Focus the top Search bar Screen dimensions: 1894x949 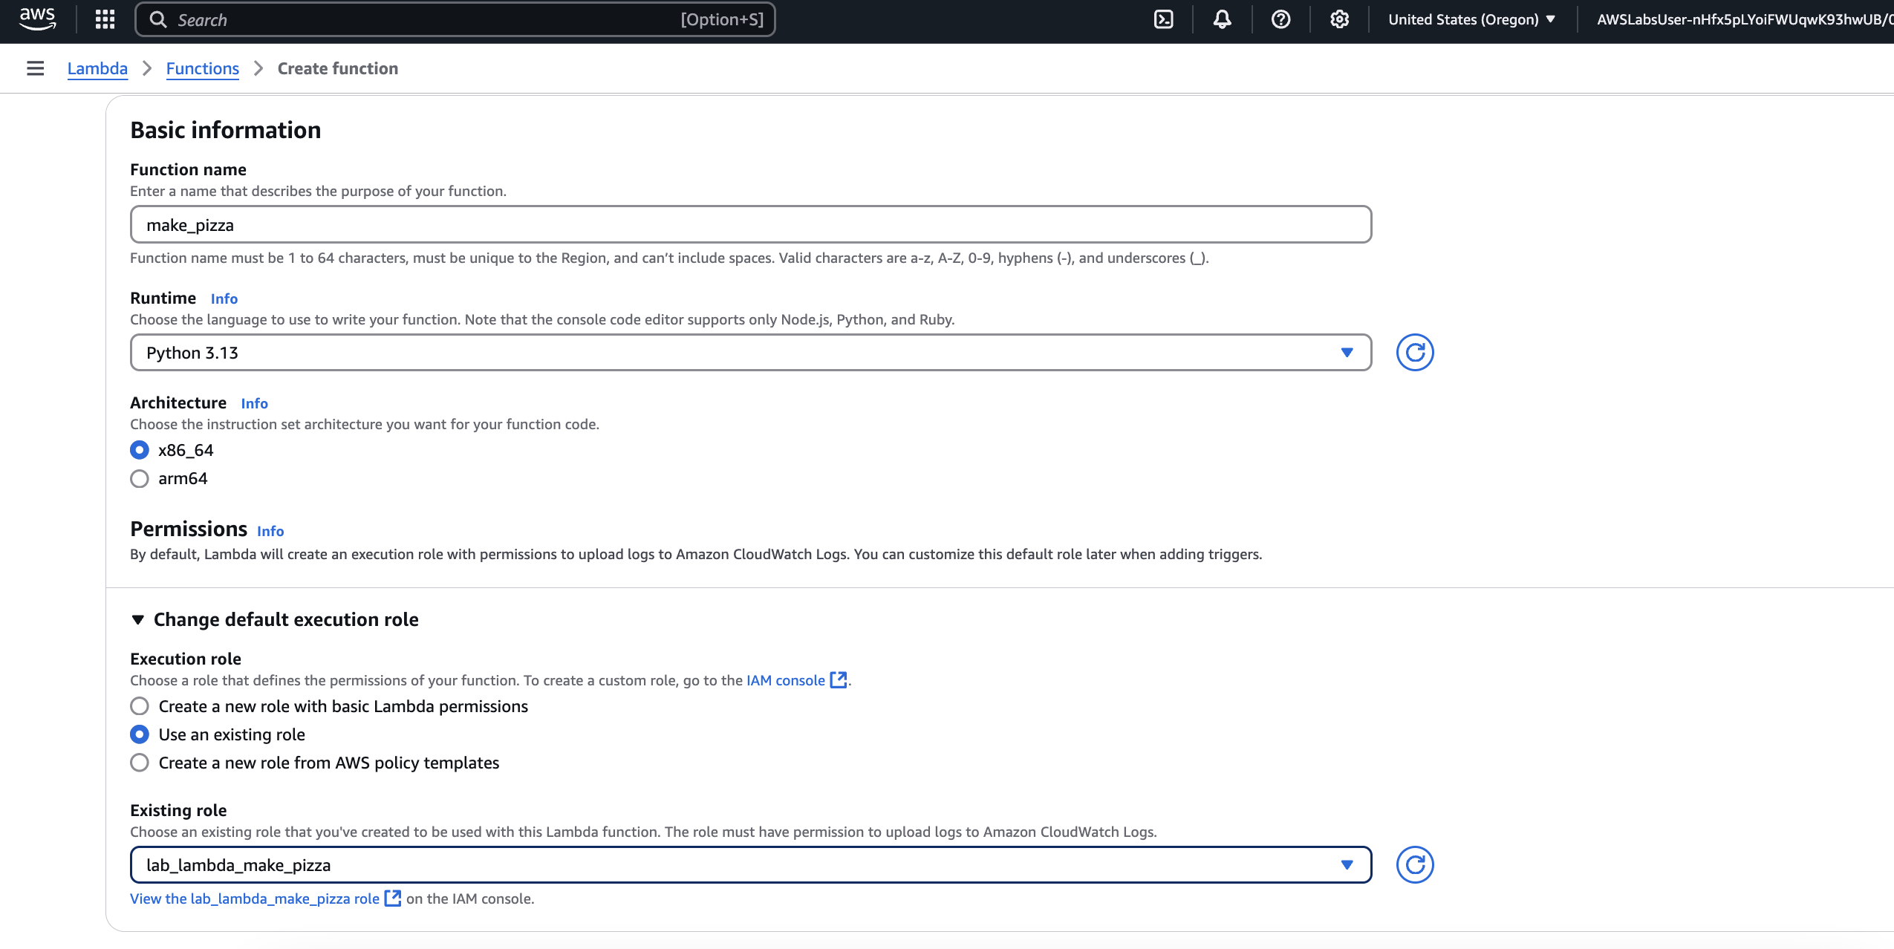click(x=455, y=19)
